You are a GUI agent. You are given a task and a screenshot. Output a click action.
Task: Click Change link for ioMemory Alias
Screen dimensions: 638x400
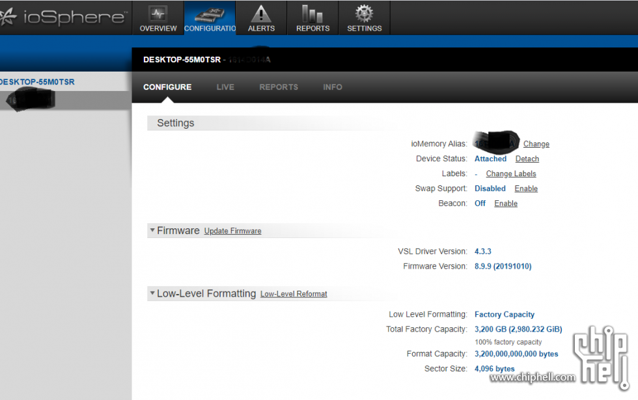click(x=536, y=144)
